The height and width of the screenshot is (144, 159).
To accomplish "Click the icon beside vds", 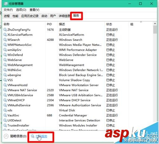I will pos(5,110).
